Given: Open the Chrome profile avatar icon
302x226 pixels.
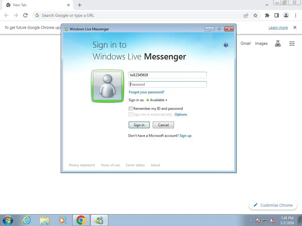Looking at the screenshot, I should pyautogui.click(x=286, y=15).
